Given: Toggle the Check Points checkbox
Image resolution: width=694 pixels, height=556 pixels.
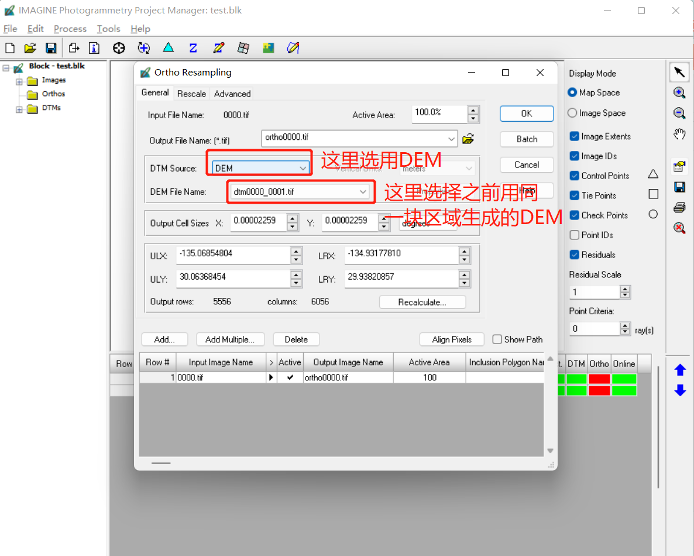Looking at the screenshot, I should pyautogui.click(x=575, y=215).
